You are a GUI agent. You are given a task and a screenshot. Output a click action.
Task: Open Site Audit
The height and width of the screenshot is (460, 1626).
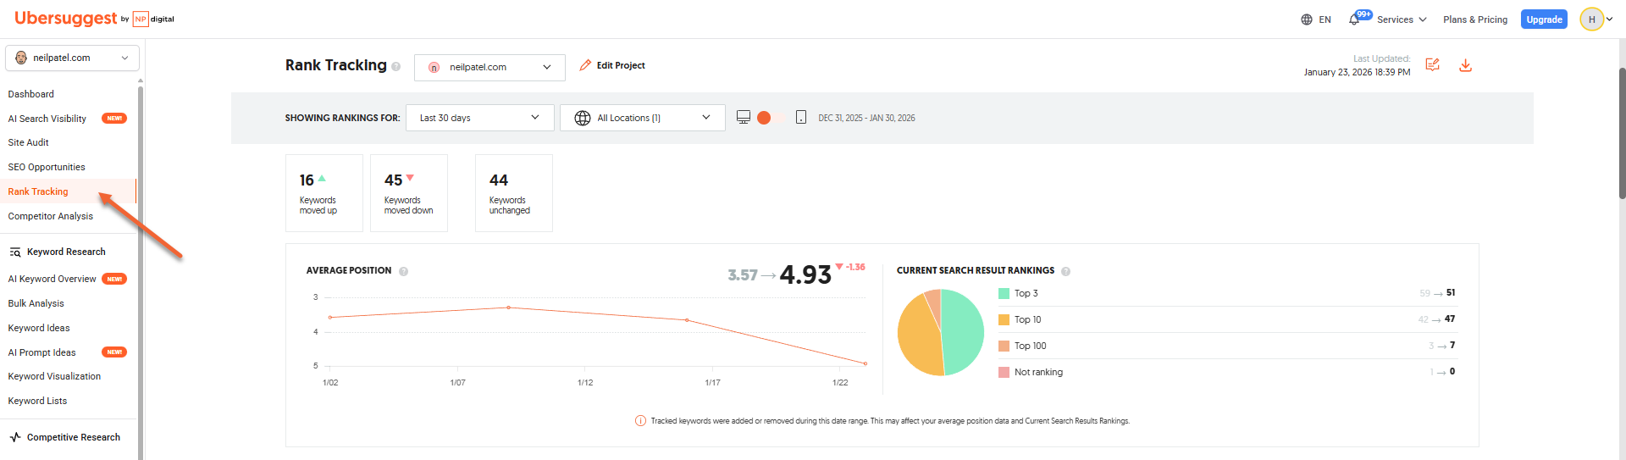29,142
